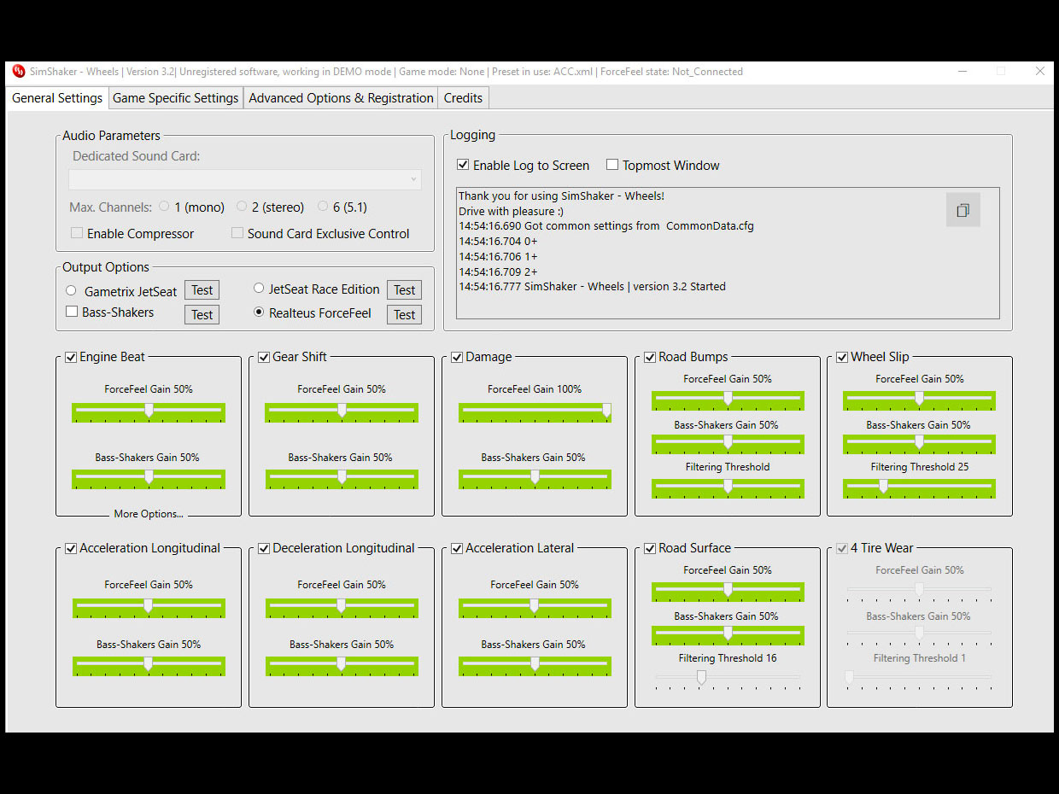The height and width of the screenshot is (794, 1059).
Task: Click Acceleration Lateral ForceFeel Gain slider
Action: click(535, 608)
